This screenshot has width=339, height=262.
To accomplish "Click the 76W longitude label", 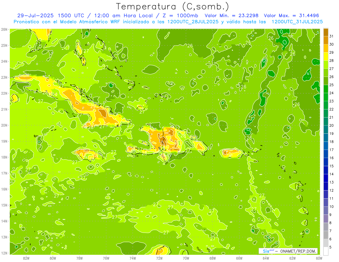I will 106,258.
